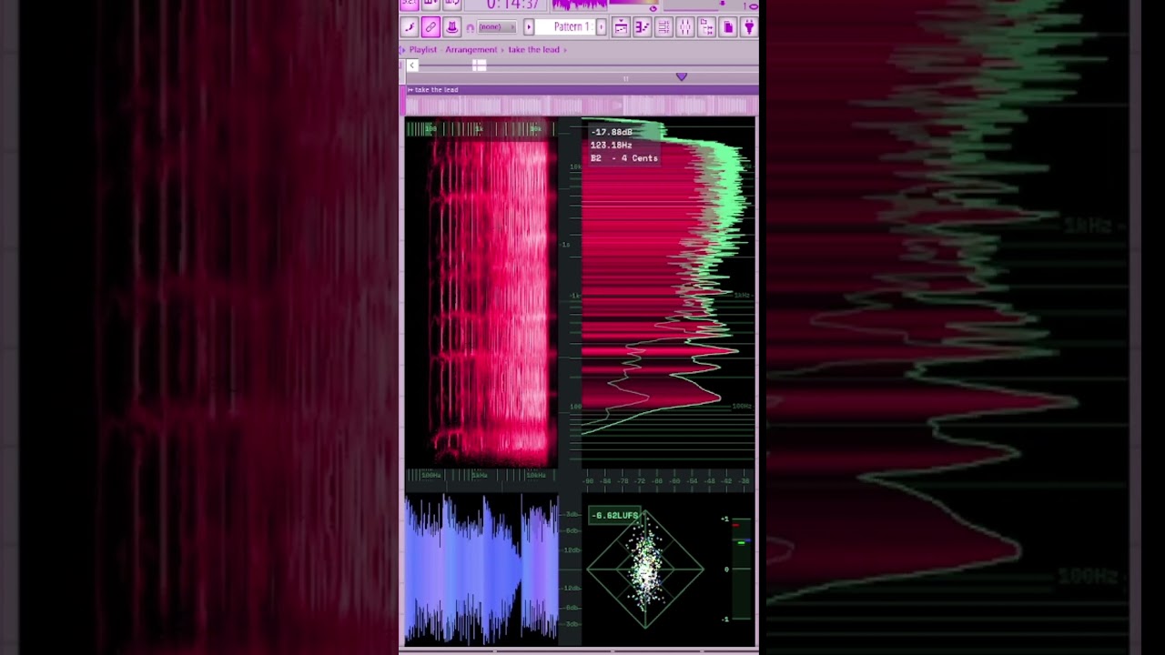Image resolution: width=1165 pixels, height=655 pixels.
Task: Click the 1kHz label on spectrum
Action: click(742, 296)
